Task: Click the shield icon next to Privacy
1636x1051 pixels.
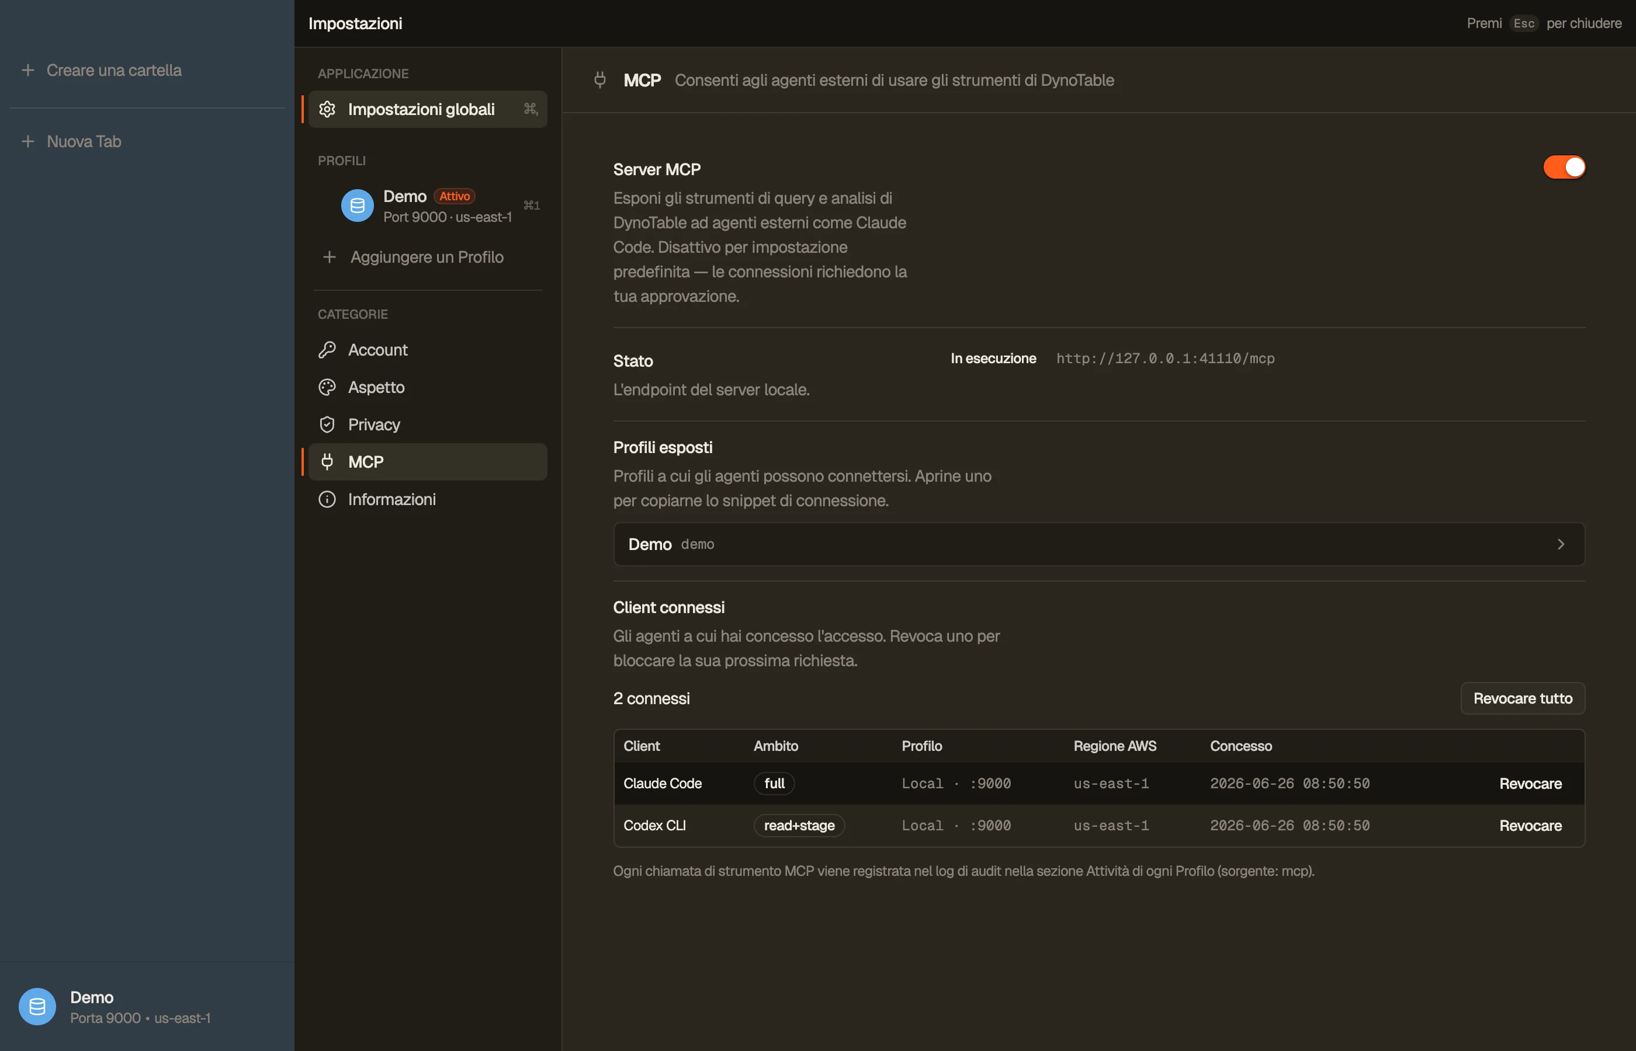Action: coord(327,424)
